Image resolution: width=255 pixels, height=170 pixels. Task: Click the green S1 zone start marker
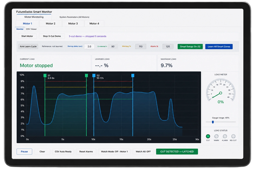tap(45, 76)
